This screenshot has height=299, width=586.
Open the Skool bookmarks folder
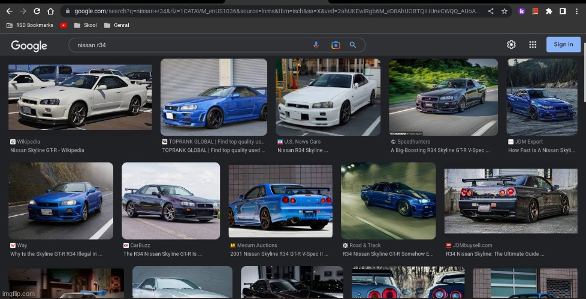click(86, 25)
